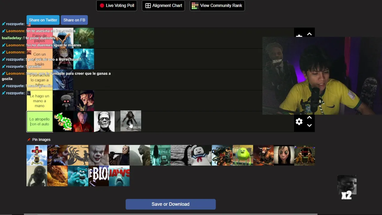This screenshot has height=215, width=382.
Task: Pick the Pennywise clown image
Action: [x=98, y=155]
